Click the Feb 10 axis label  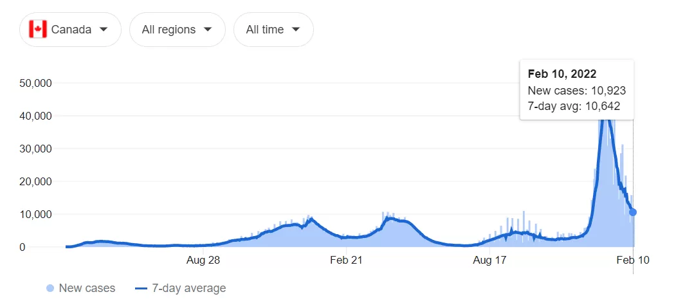pos(634,260)
